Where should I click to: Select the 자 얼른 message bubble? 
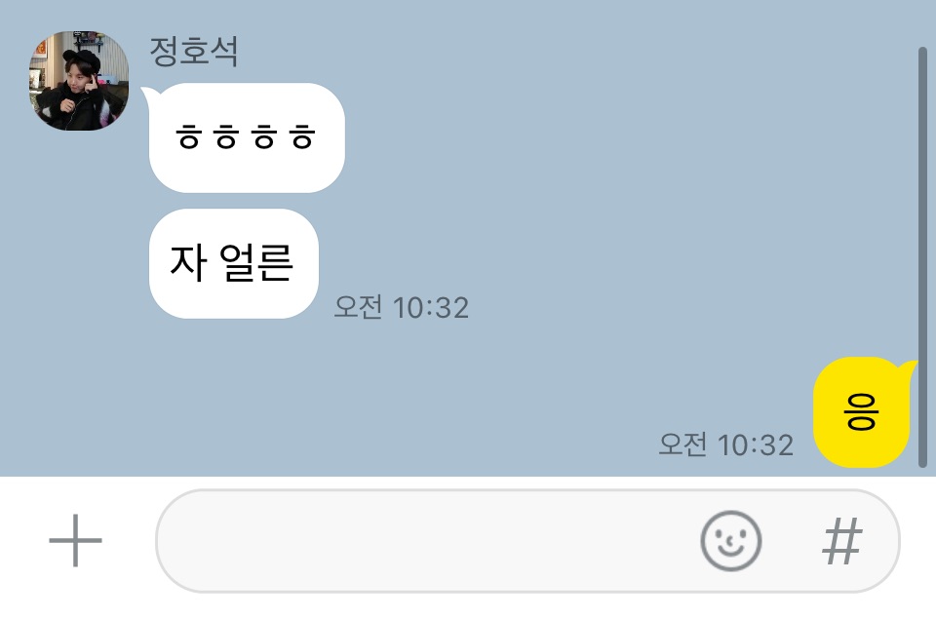point(233,263)
